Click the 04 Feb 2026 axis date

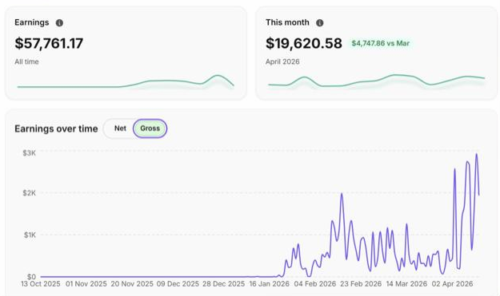coord(315,284)
